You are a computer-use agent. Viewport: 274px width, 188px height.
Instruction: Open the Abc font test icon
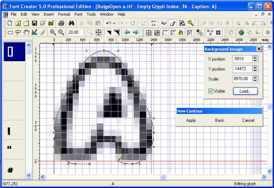(x=164, y=23)
